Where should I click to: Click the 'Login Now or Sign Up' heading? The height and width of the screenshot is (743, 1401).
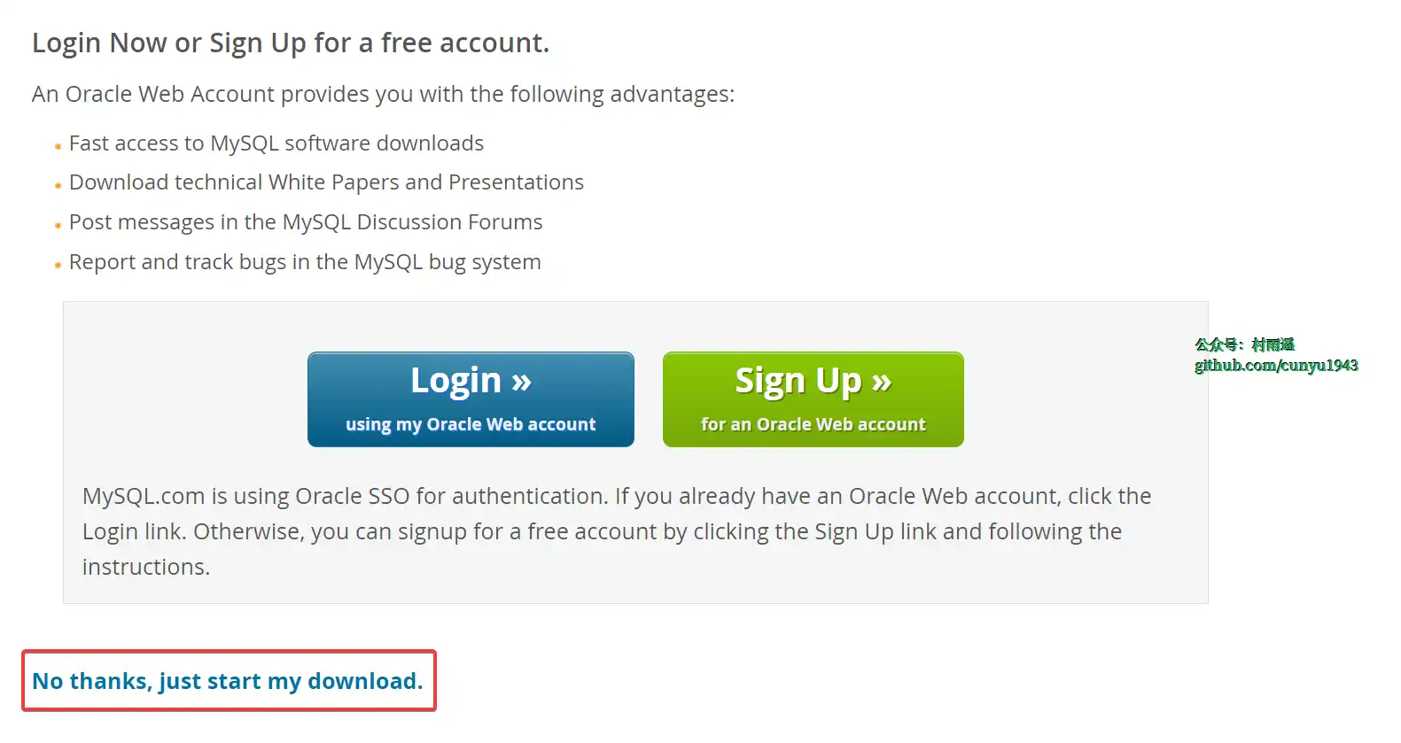(291, 43)
